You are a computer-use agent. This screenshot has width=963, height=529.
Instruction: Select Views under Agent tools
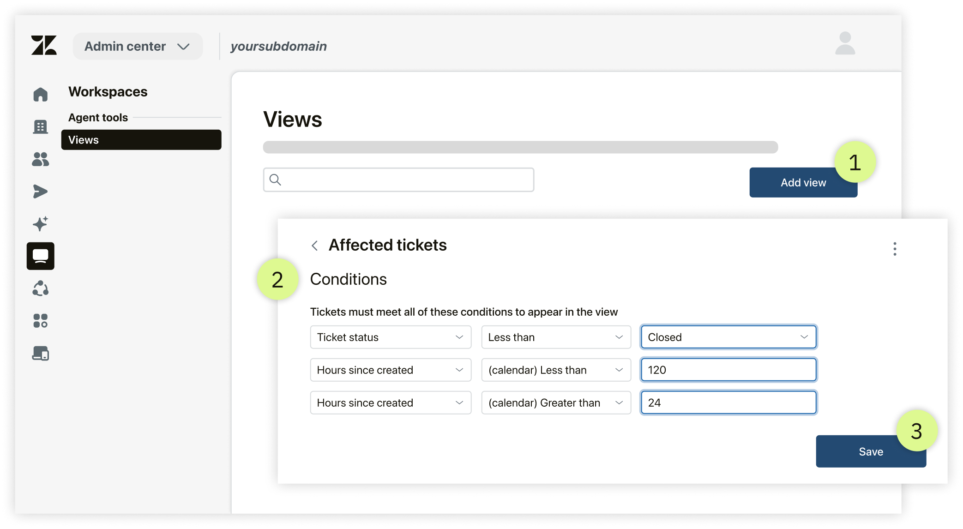141,139
